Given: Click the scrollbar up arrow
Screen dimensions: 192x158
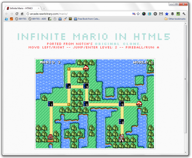Looking at the screenshot, I should (x=185, y=23).
